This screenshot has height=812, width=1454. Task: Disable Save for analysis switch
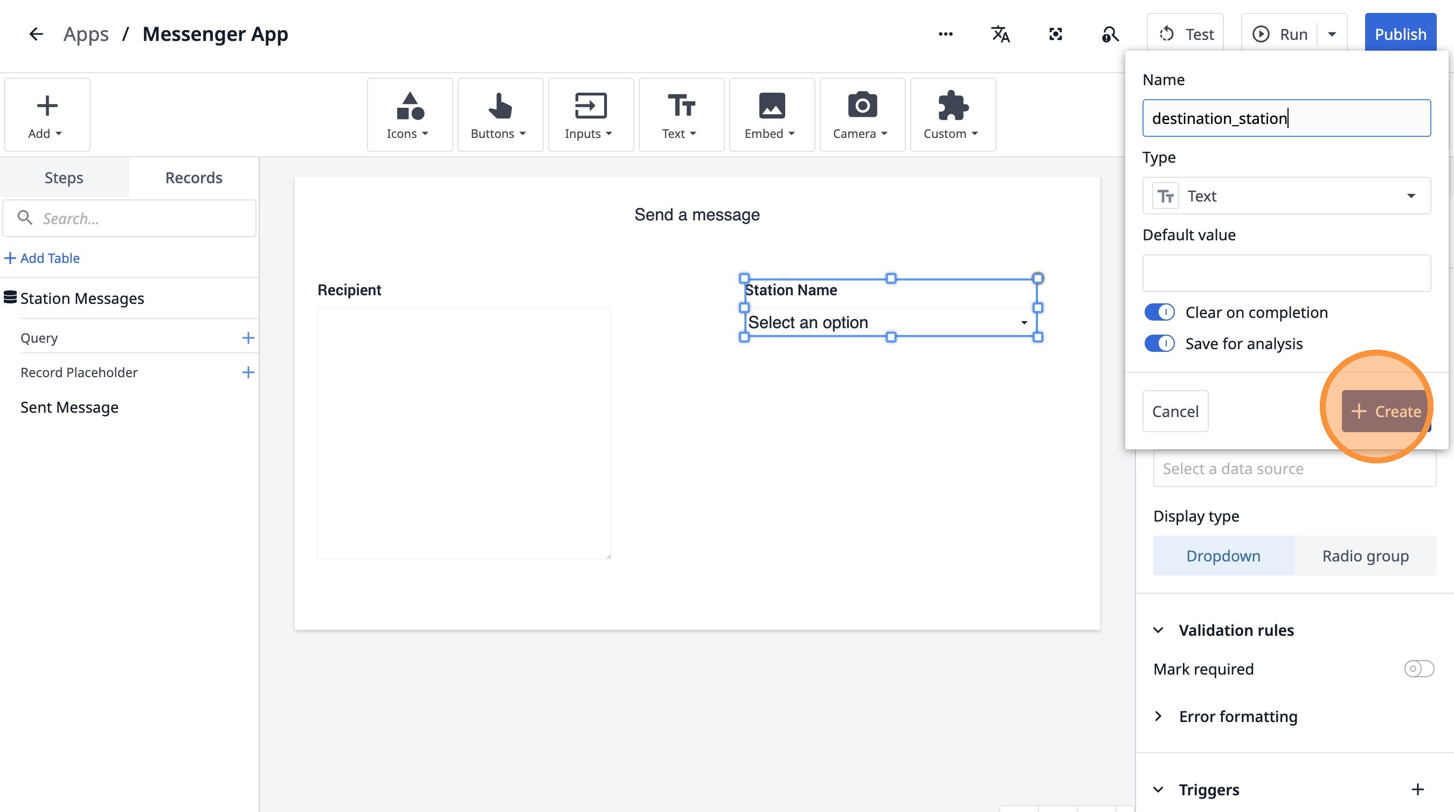point(1159,344)
